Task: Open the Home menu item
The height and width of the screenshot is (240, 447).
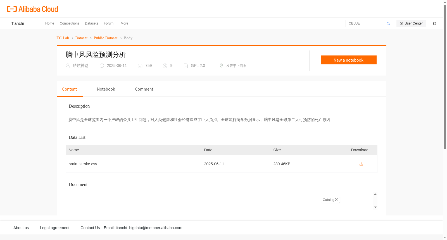Action: (50, 23)
